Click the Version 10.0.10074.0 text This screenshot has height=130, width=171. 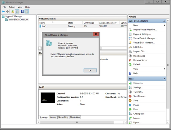coord(68,48)
